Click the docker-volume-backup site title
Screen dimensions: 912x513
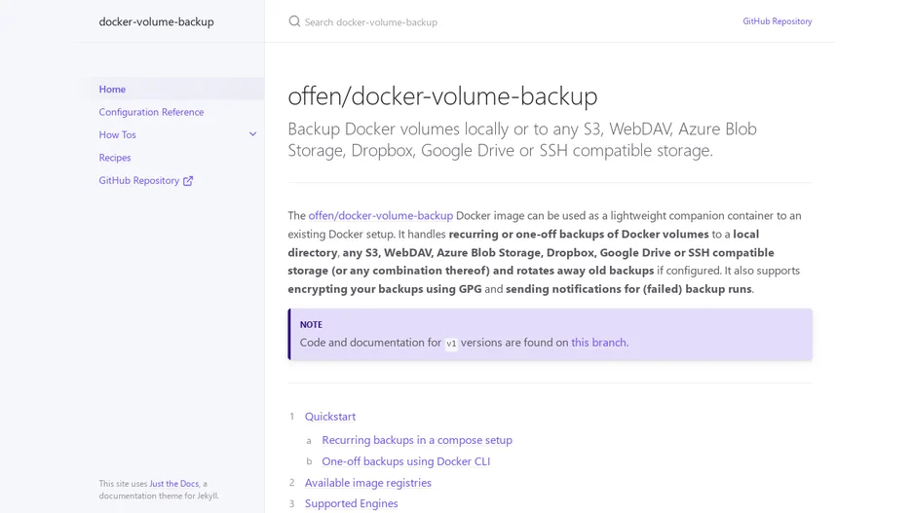coord(157,21)
